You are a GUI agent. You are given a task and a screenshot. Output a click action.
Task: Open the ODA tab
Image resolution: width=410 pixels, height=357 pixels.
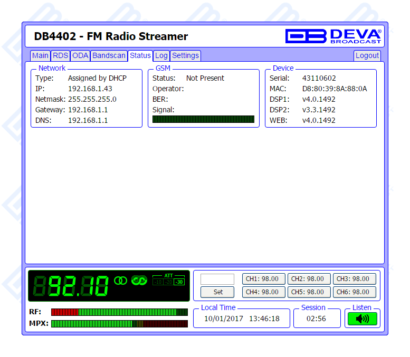[x=80, y=55]
